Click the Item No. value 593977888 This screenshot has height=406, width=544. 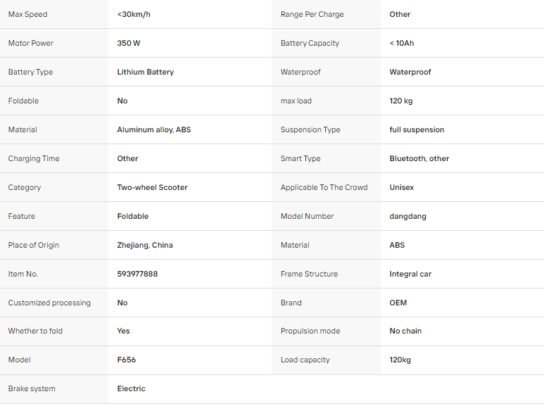[x=137, y=274]
